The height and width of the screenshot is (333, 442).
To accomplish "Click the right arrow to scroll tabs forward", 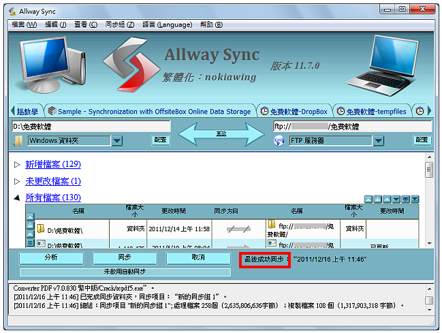I will click(429, 111).
